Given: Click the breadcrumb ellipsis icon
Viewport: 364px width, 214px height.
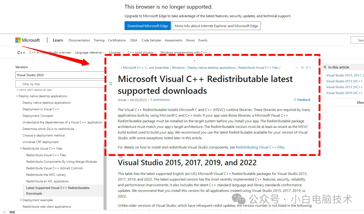Looking at the screenshot, I should 119,68.
